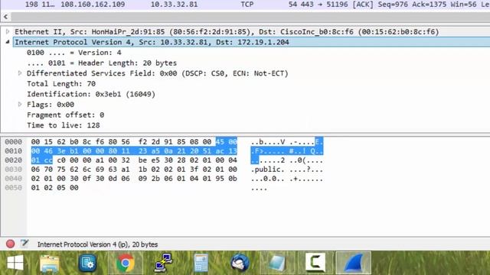490x275 pixels.
Task: Select 'Header Length: 20 bytes' field
Action: pos(102,63)
